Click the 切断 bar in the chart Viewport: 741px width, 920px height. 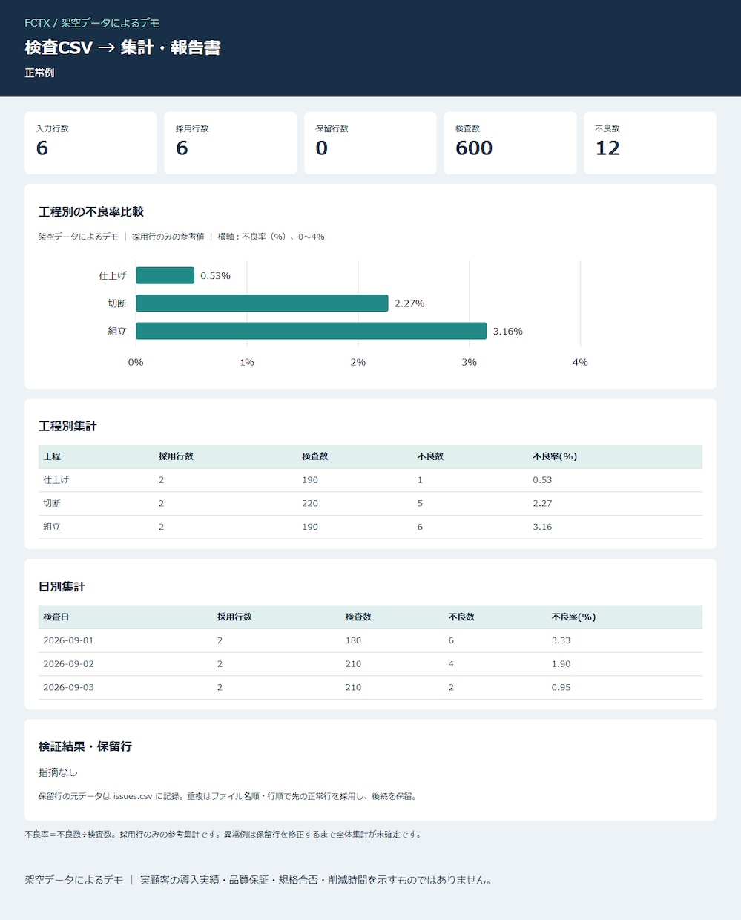pyautogui.click(x=262, y=303)
